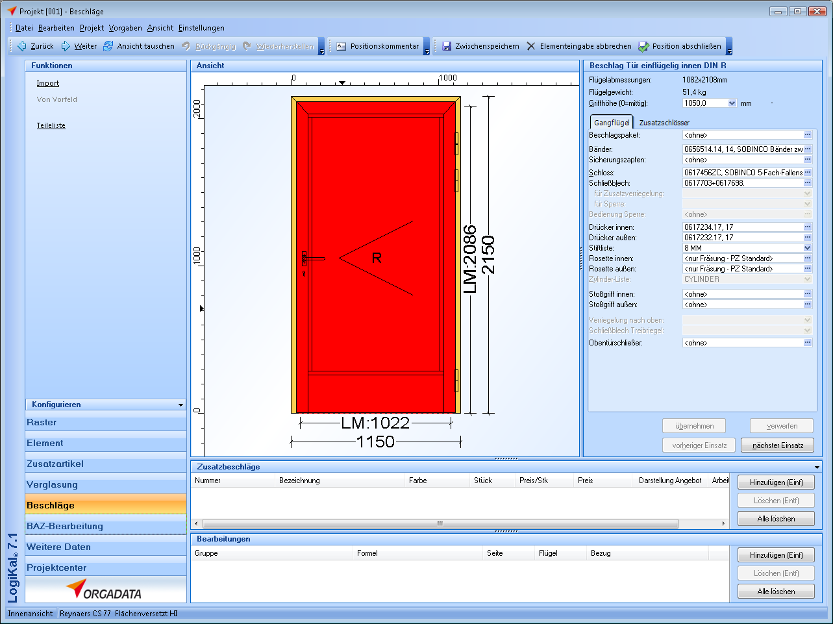This screenshot has width=833, height=624.
Task: Go to the BAZ-Bearbeitung section
Action: [106, 527]
